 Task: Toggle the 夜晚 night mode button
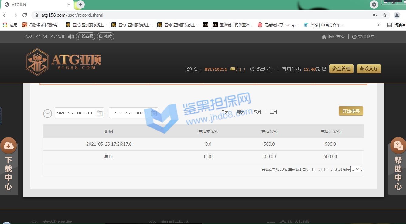point(105,36)
